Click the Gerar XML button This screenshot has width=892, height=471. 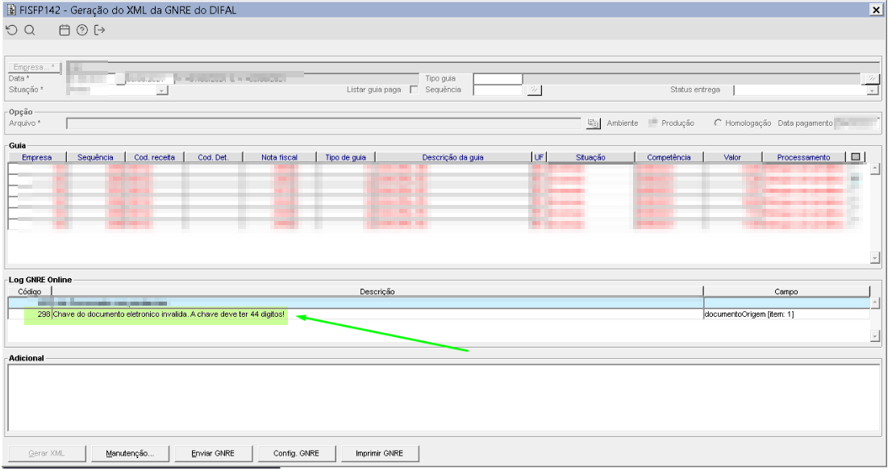coord(47,453)
